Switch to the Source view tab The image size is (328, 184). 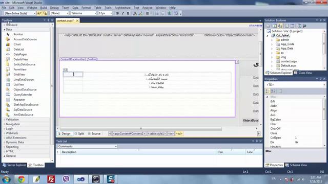tap(94, 134)
